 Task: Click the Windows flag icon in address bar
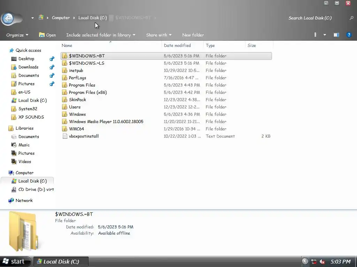tap(41, 17)
